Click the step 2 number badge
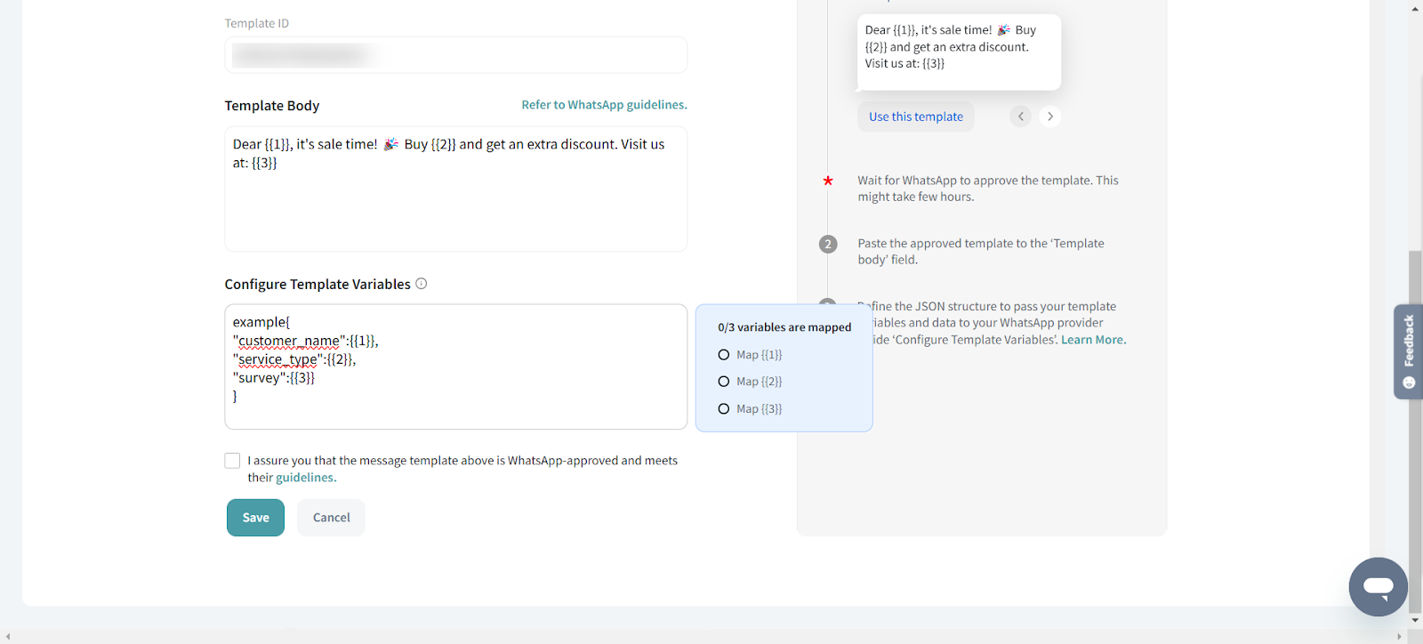 click(x=828, y=244)
